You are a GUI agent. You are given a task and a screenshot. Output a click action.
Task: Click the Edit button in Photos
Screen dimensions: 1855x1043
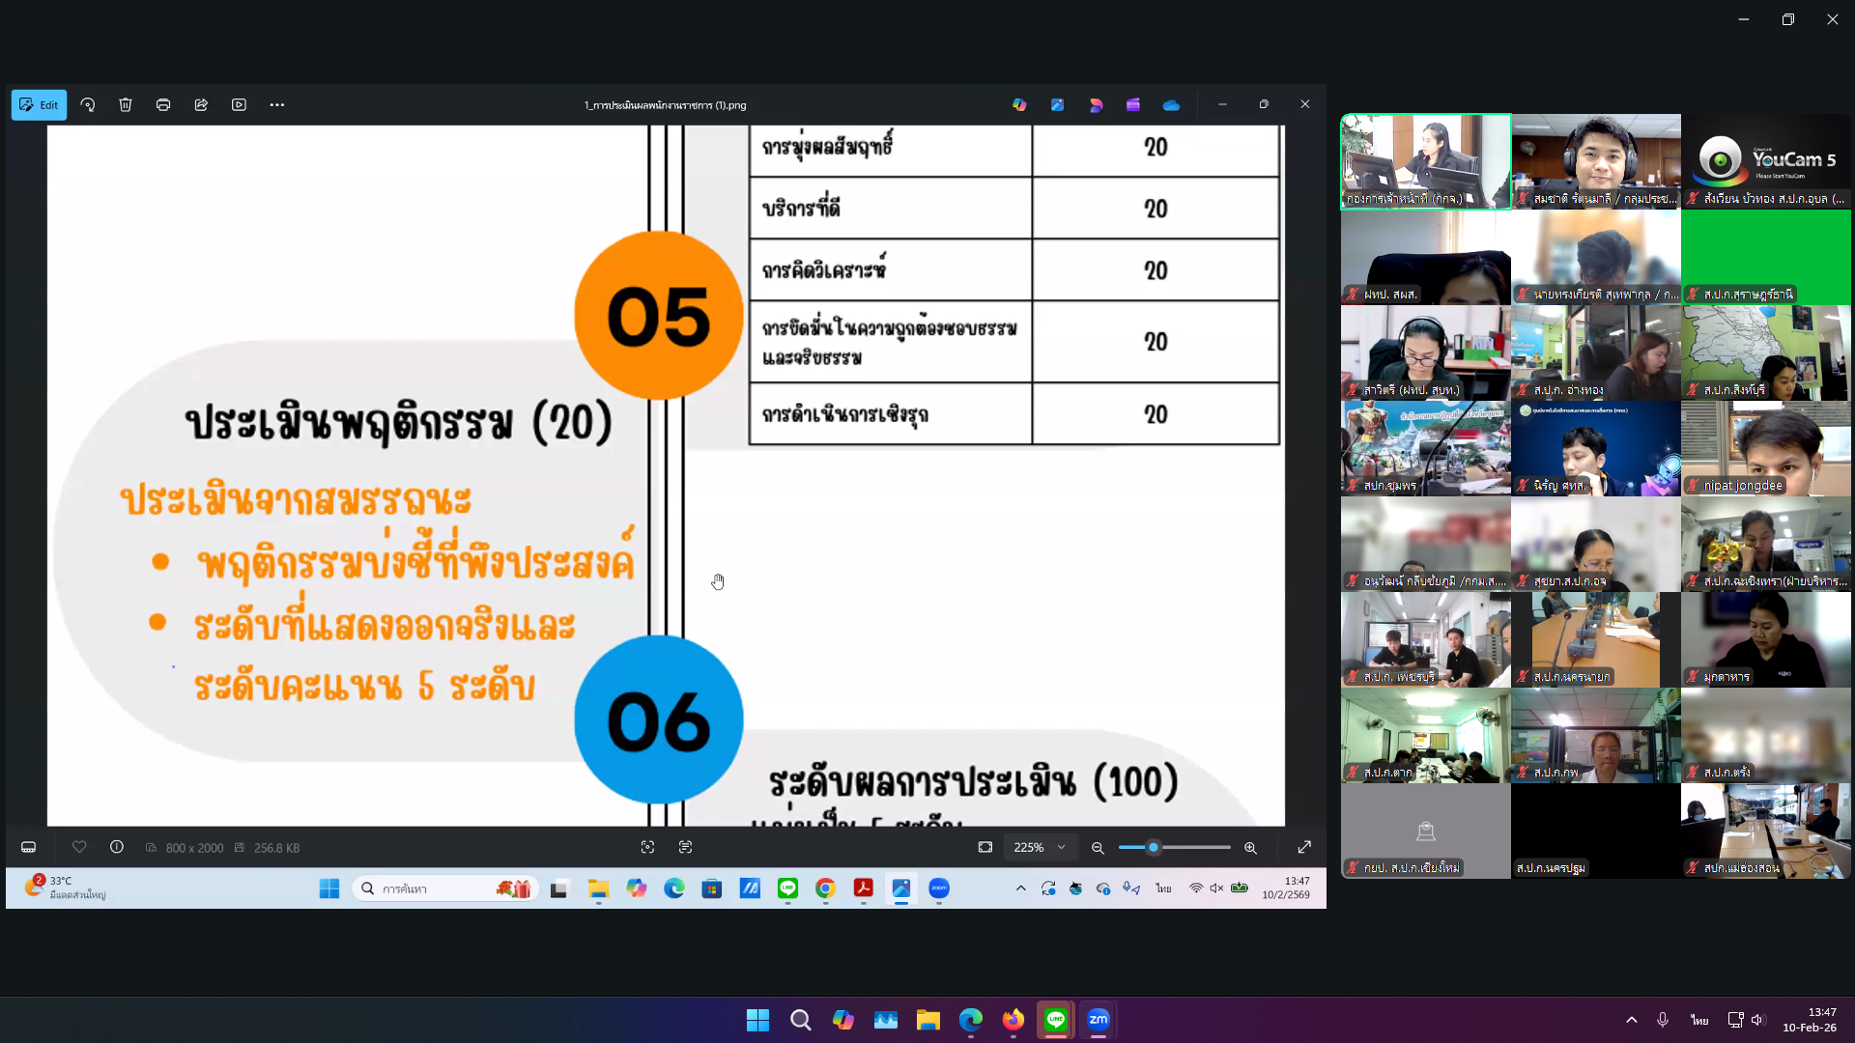click(39, 104)
